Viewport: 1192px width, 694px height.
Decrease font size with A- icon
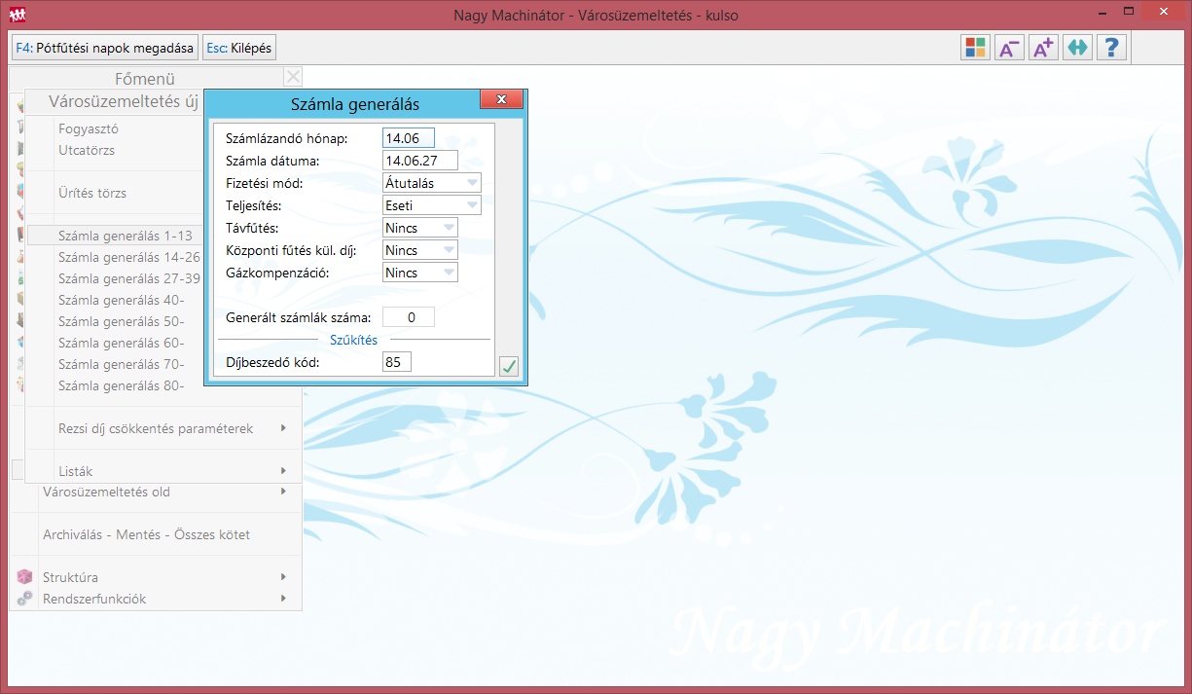pyautogui.click(x=1009, y=48)
